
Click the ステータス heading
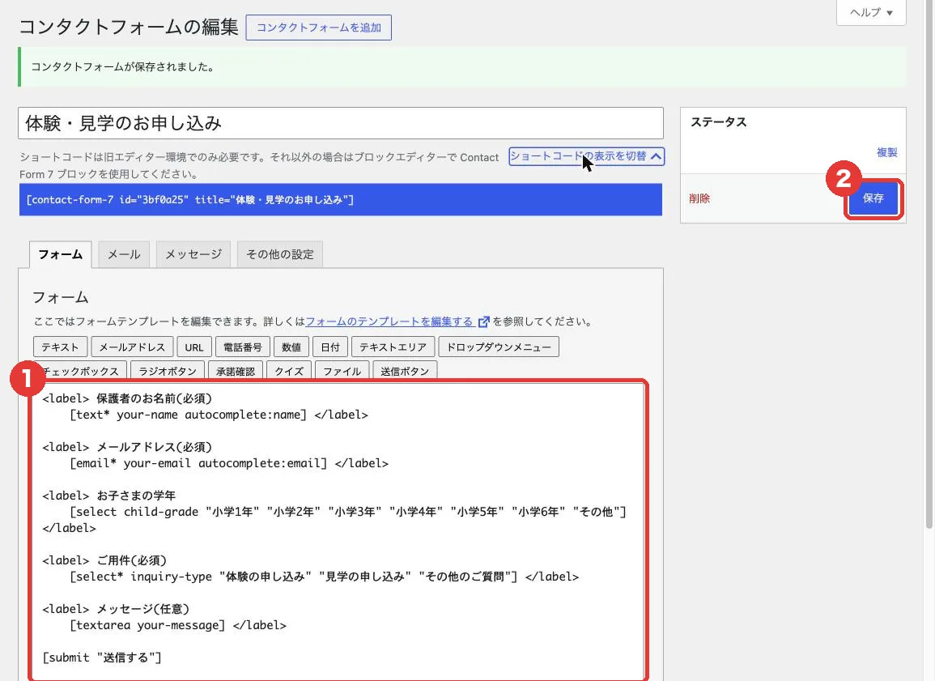[x=719, y=122]
